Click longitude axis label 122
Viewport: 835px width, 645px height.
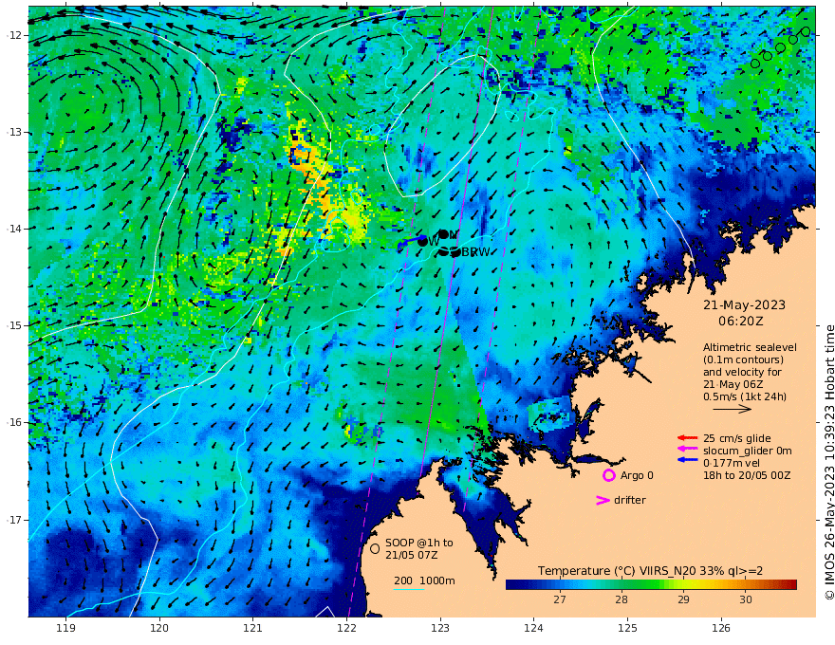(x=346, y=628)
